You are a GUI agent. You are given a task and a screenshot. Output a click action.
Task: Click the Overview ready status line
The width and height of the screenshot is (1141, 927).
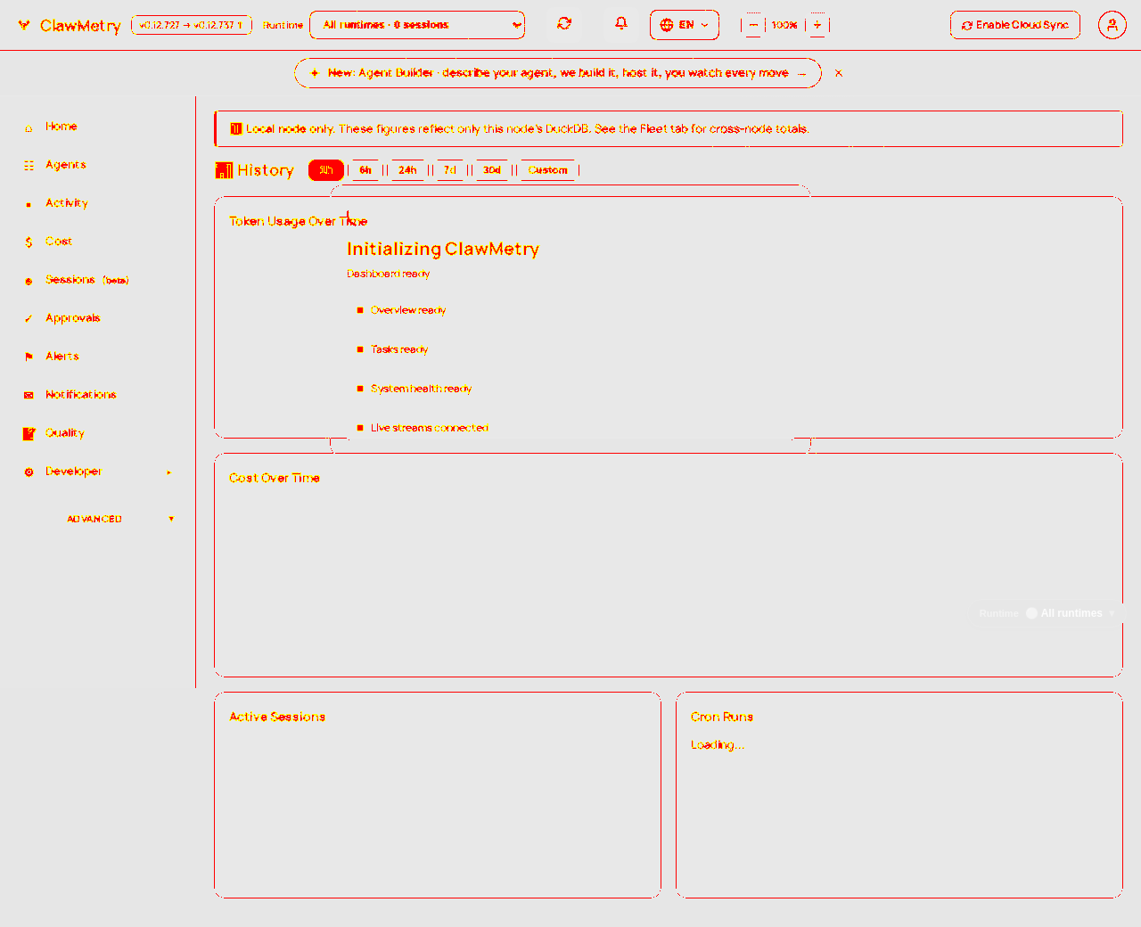[408, 310]
